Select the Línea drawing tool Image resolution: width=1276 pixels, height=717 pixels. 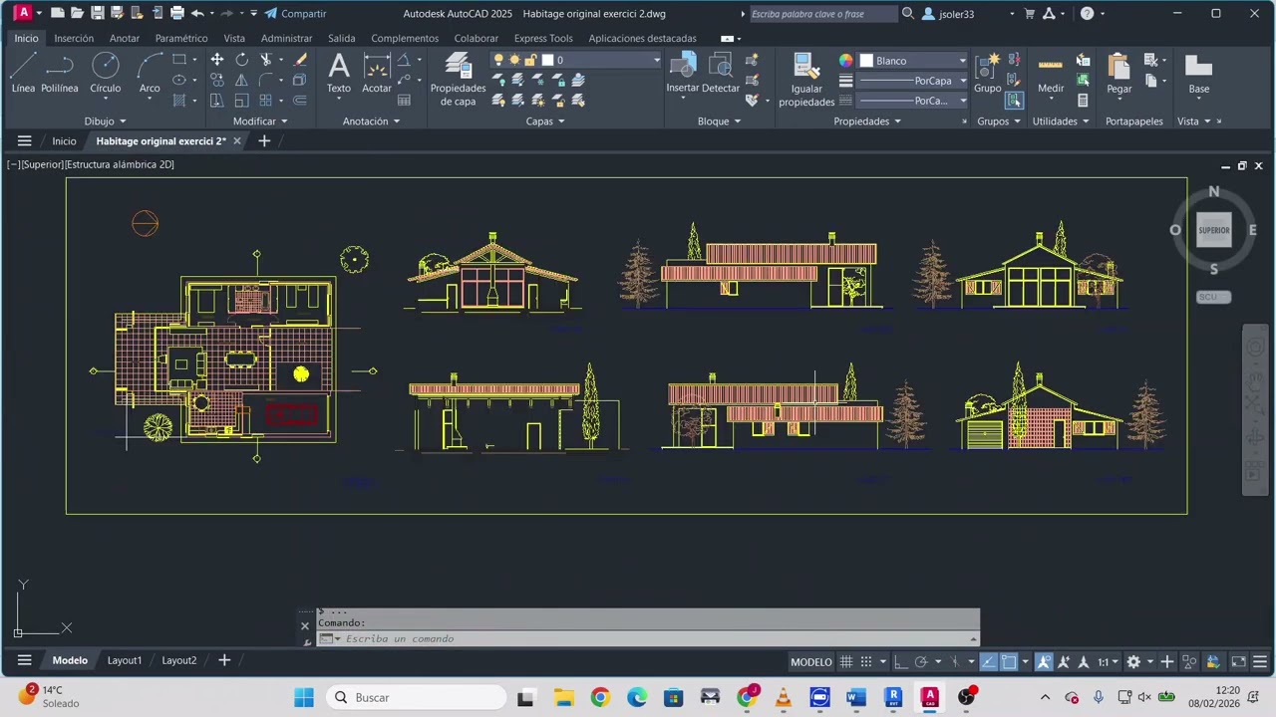coord(23,74)
